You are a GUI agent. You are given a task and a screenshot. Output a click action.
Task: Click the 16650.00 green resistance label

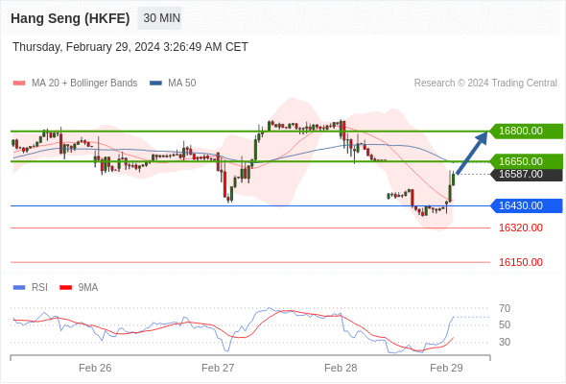click(527, 161)
